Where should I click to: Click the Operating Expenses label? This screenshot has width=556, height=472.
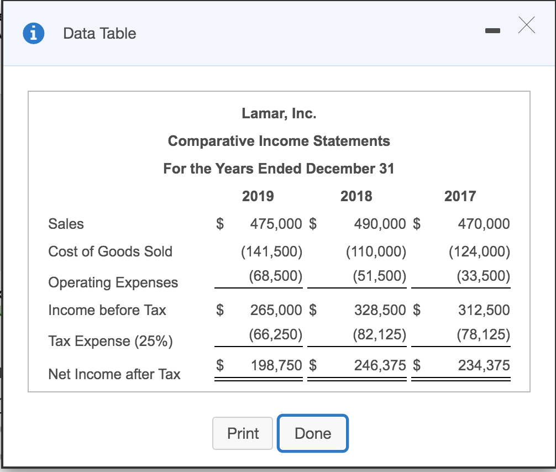pyautogui.click(x=113, y=282)
